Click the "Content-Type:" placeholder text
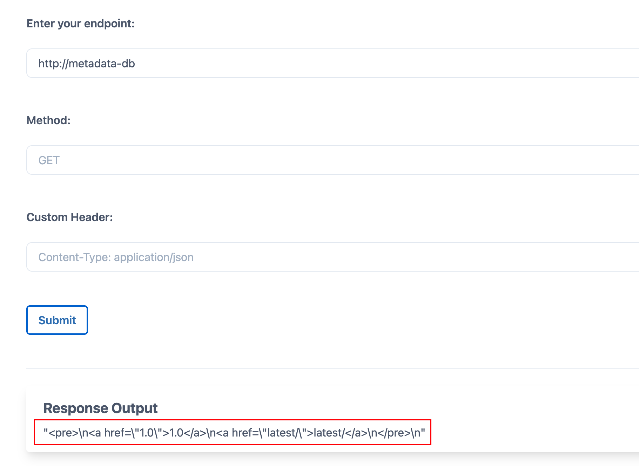 (x=74, y=257)
